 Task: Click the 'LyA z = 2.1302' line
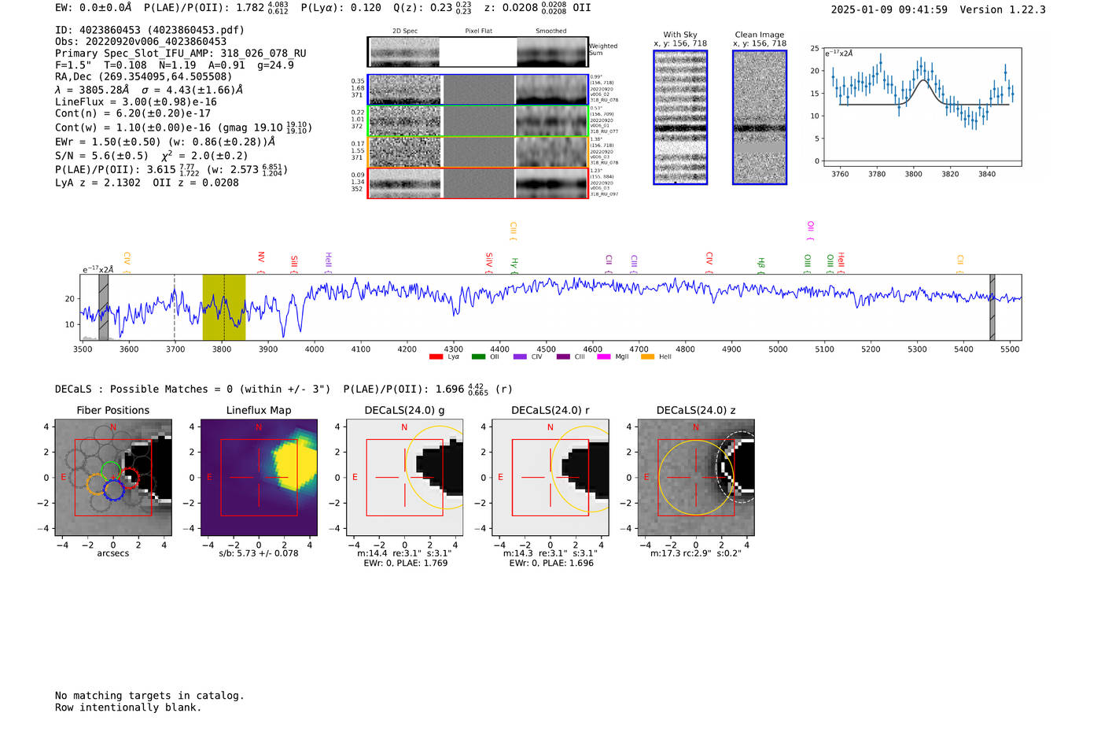(x=147, y=183)
